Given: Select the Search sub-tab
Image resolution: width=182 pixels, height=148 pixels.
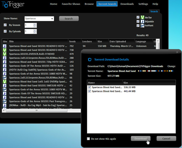Looking at the screenshot, I should (154, 11).
